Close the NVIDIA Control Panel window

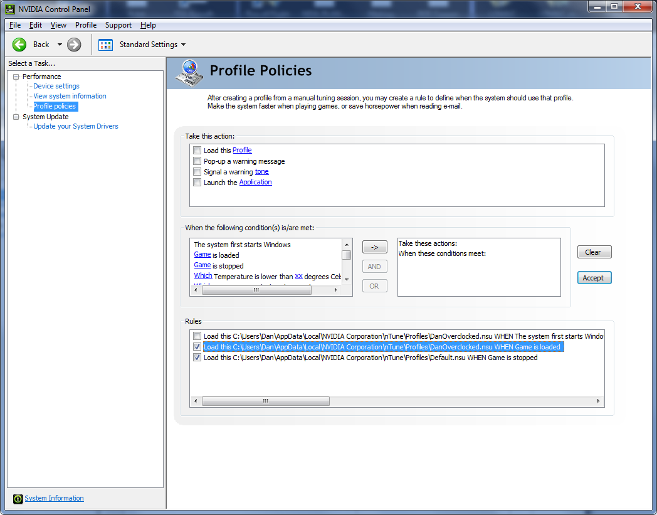point(638,6)
